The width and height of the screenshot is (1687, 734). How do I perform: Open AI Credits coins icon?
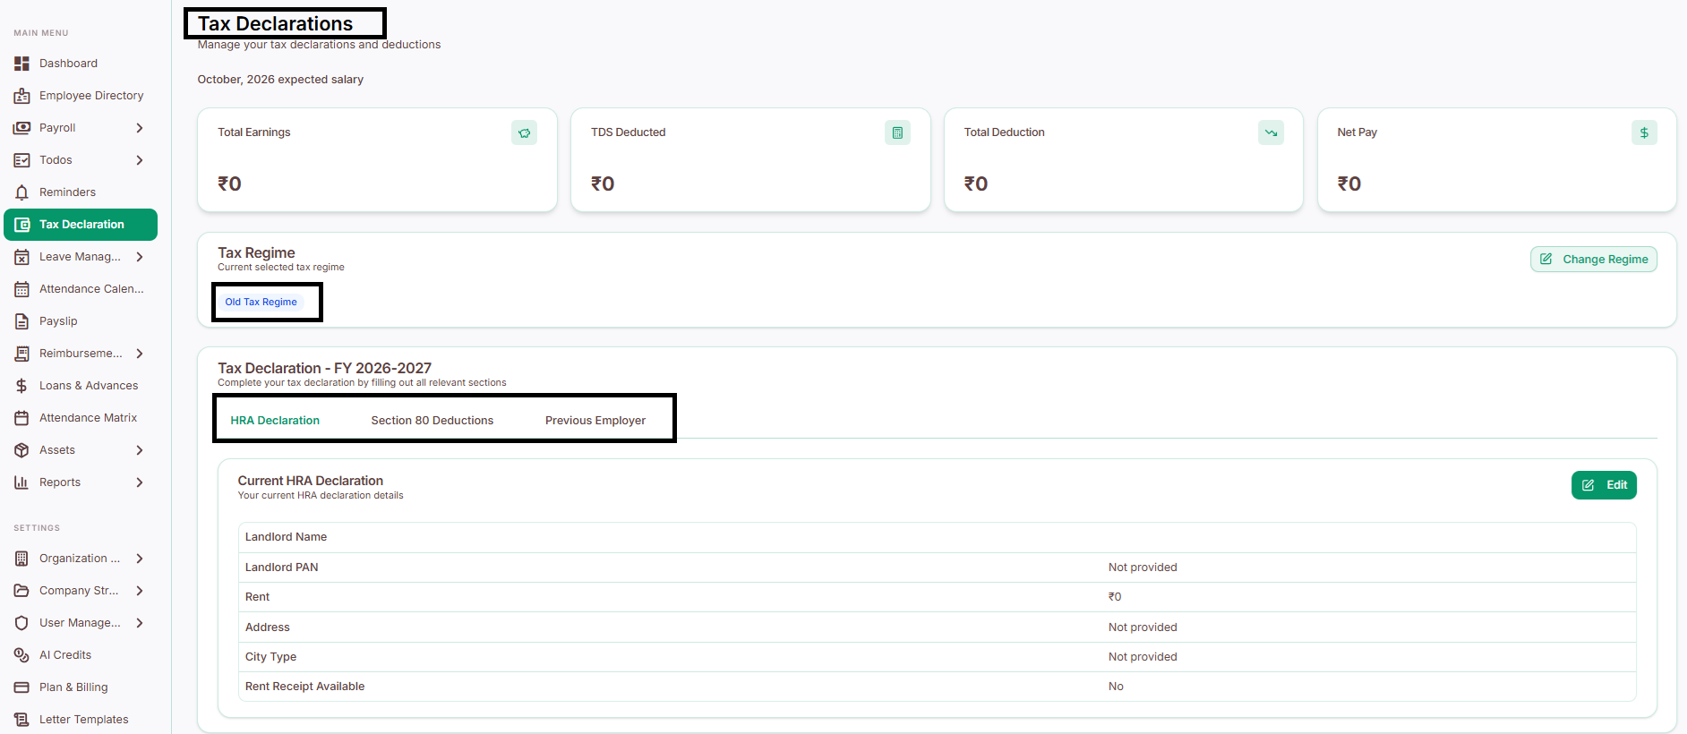[x=21, y=655]
